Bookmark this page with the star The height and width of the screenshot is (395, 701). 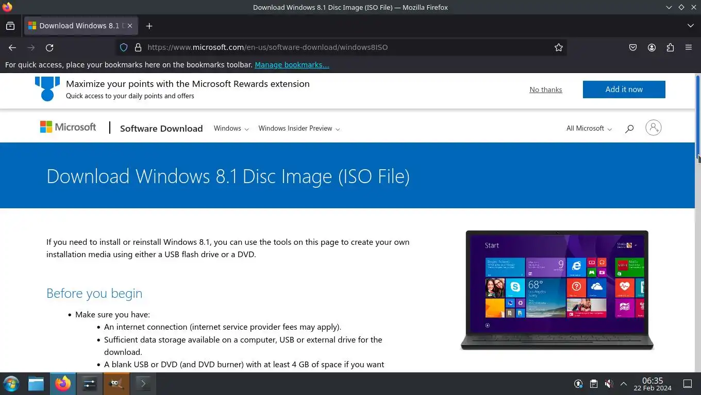(x=559, y=47)
